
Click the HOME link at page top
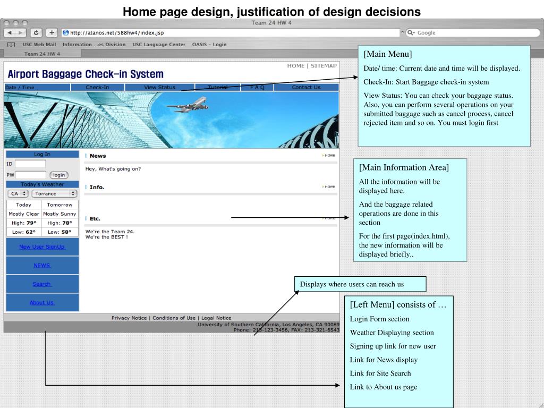click(295, 65)
